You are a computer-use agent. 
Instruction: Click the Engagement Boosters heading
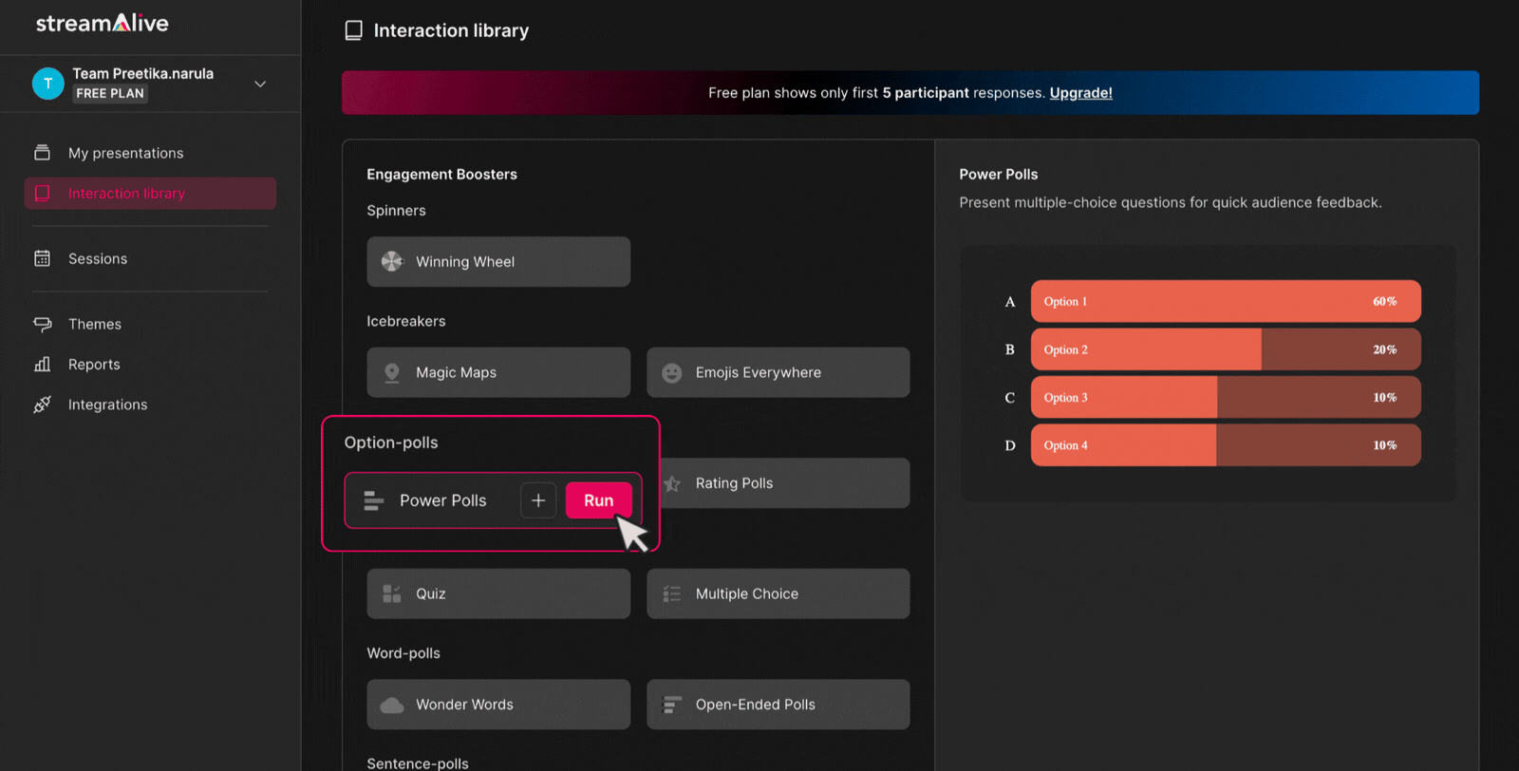pyautogui.click(x=442, y=174)
